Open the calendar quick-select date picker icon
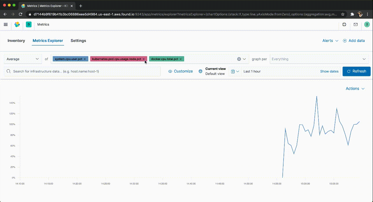The height and width of the screenshot is (202, 373). [233, 71]
